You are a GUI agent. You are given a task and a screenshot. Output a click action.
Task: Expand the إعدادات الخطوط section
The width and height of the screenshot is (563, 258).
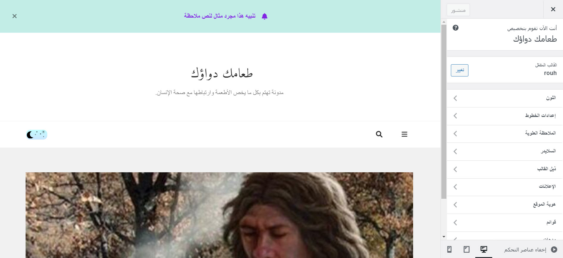(x=505, y=116)
